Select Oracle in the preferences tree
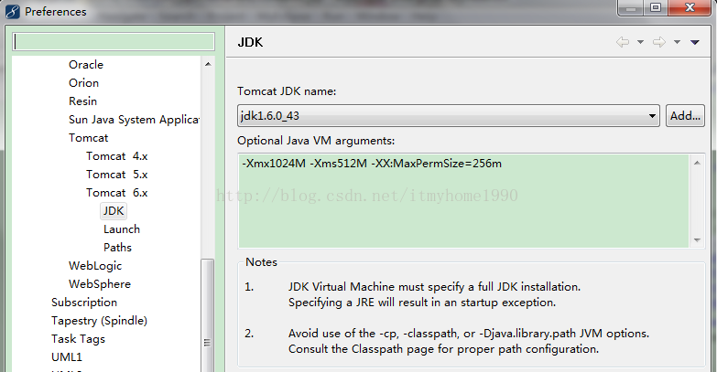The width and height of the screenshot is (717, 372). (86, 65)
